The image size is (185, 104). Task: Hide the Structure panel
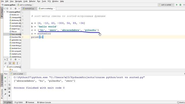tap(19, 60)
